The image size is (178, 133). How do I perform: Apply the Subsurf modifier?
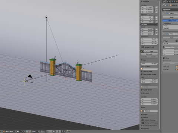point(170,17)
